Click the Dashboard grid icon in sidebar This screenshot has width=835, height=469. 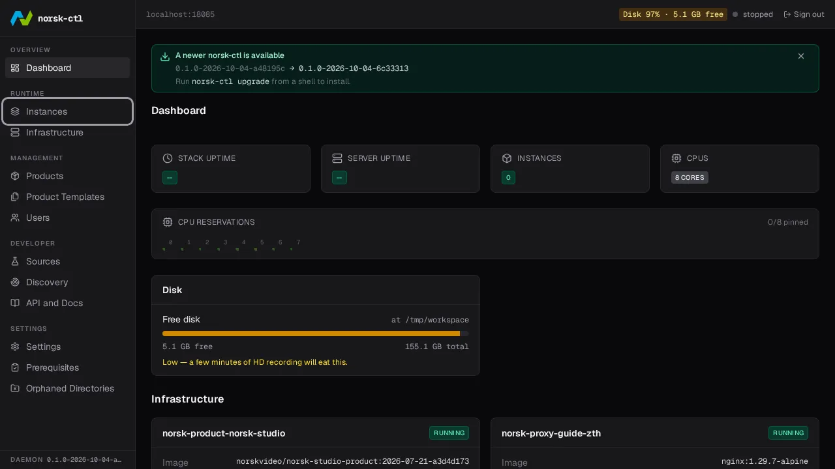(x=15, y=68)
